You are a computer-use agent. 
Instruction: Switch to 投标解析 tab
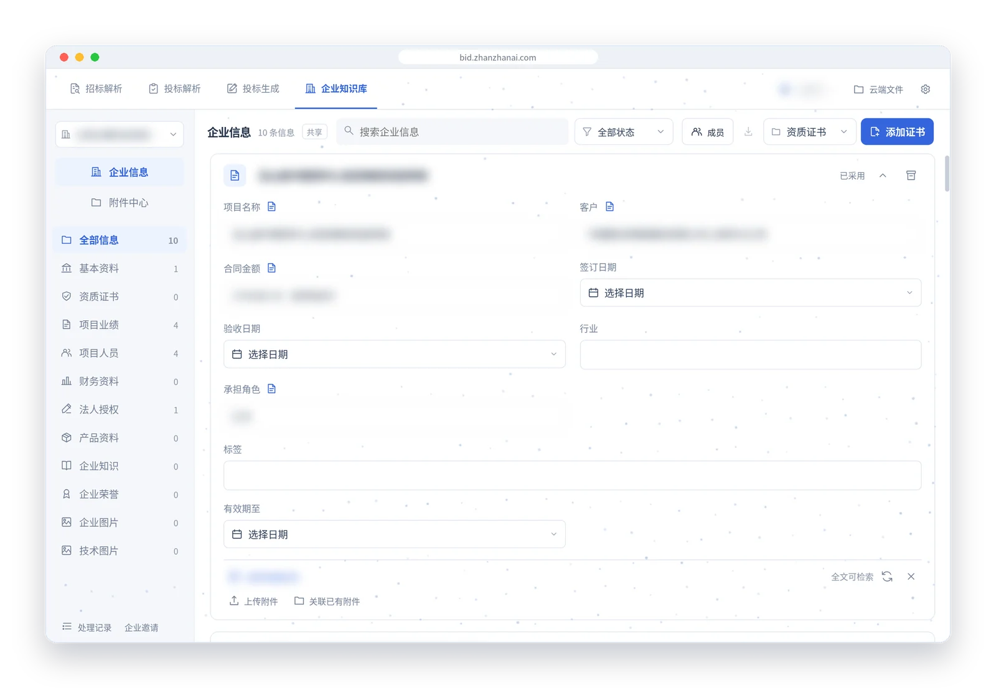(x=174, y=89)
